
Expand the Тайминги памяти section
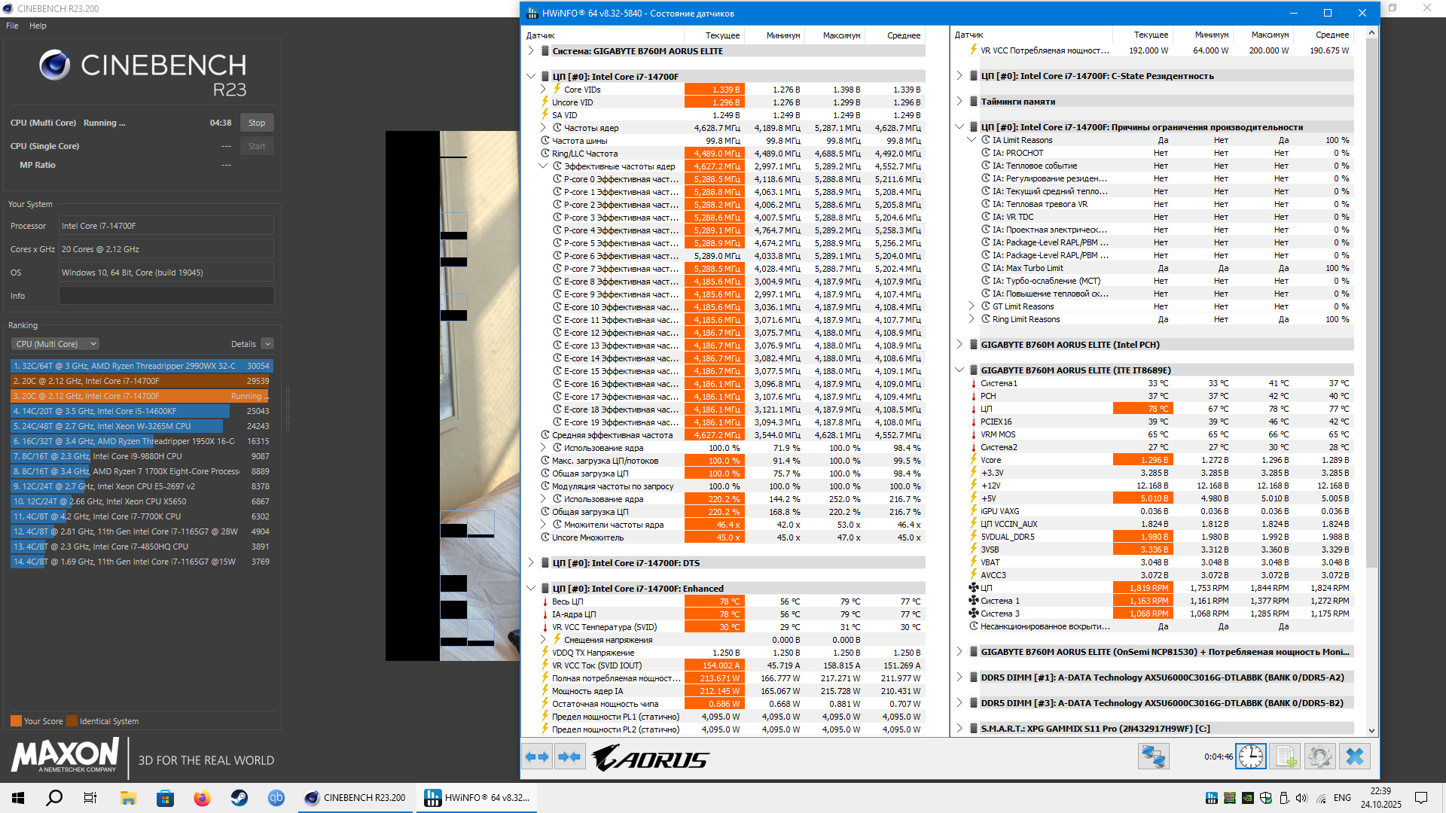959,102
